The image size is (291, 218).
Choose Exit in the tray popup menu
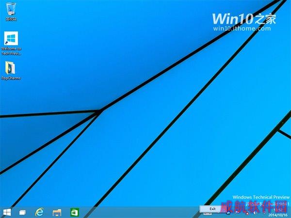tap(213, 209)
